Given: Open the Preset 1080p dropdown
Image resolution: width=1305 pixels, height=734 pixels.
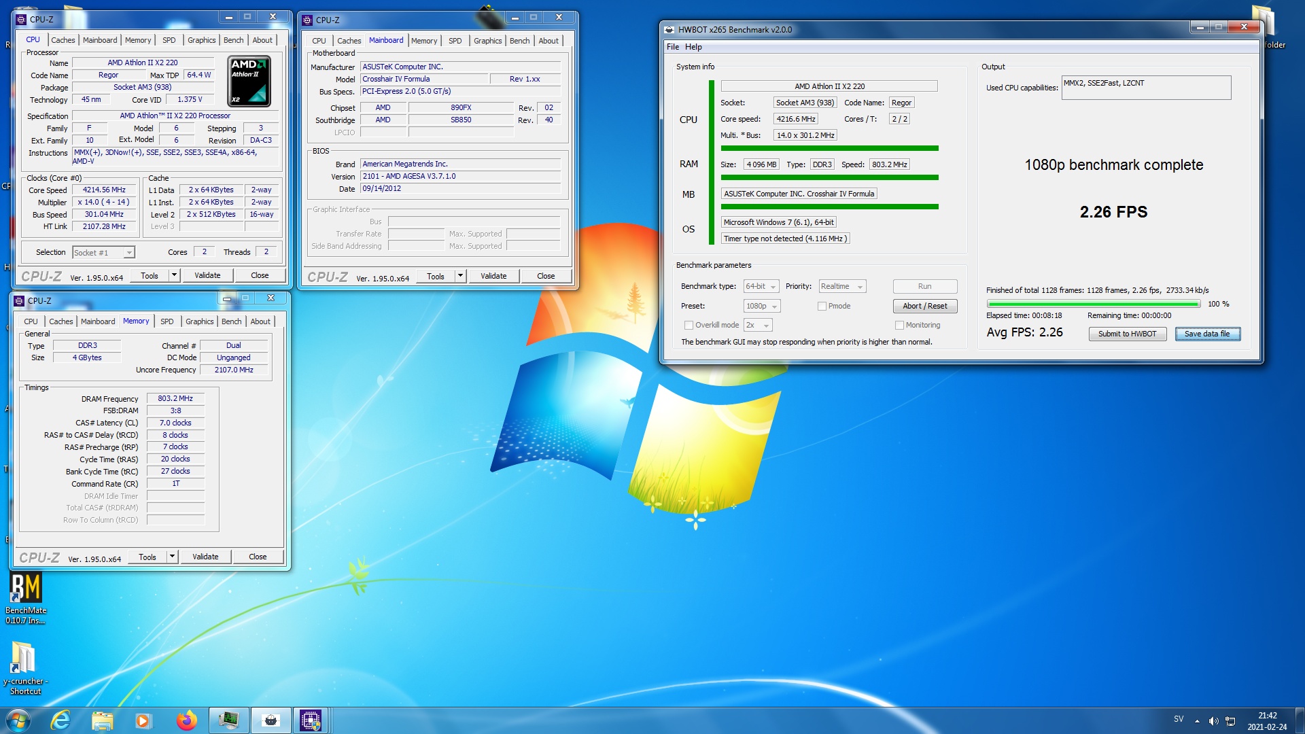Looking at the screenshot, I should (x=762, y=306).
